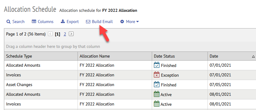256x110 pixels.
Task: Open the Columns chooser icon
Action: [34, 22]
